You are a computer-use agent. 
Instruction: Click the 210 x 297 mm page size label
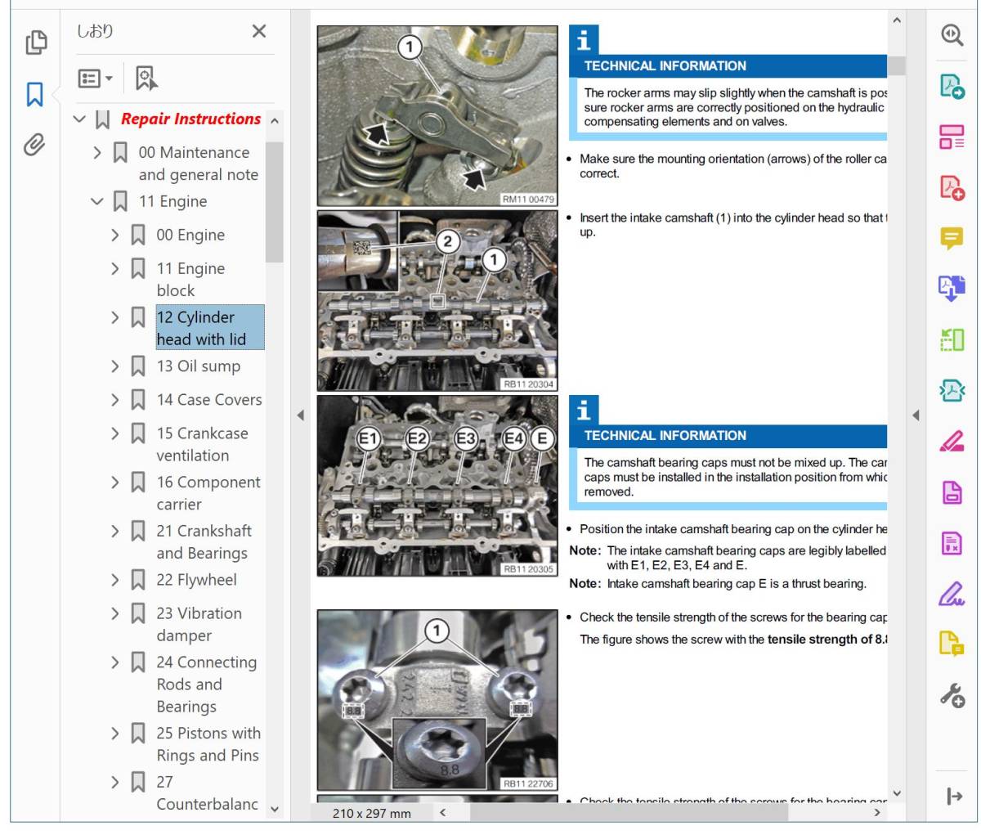[372, 813]
